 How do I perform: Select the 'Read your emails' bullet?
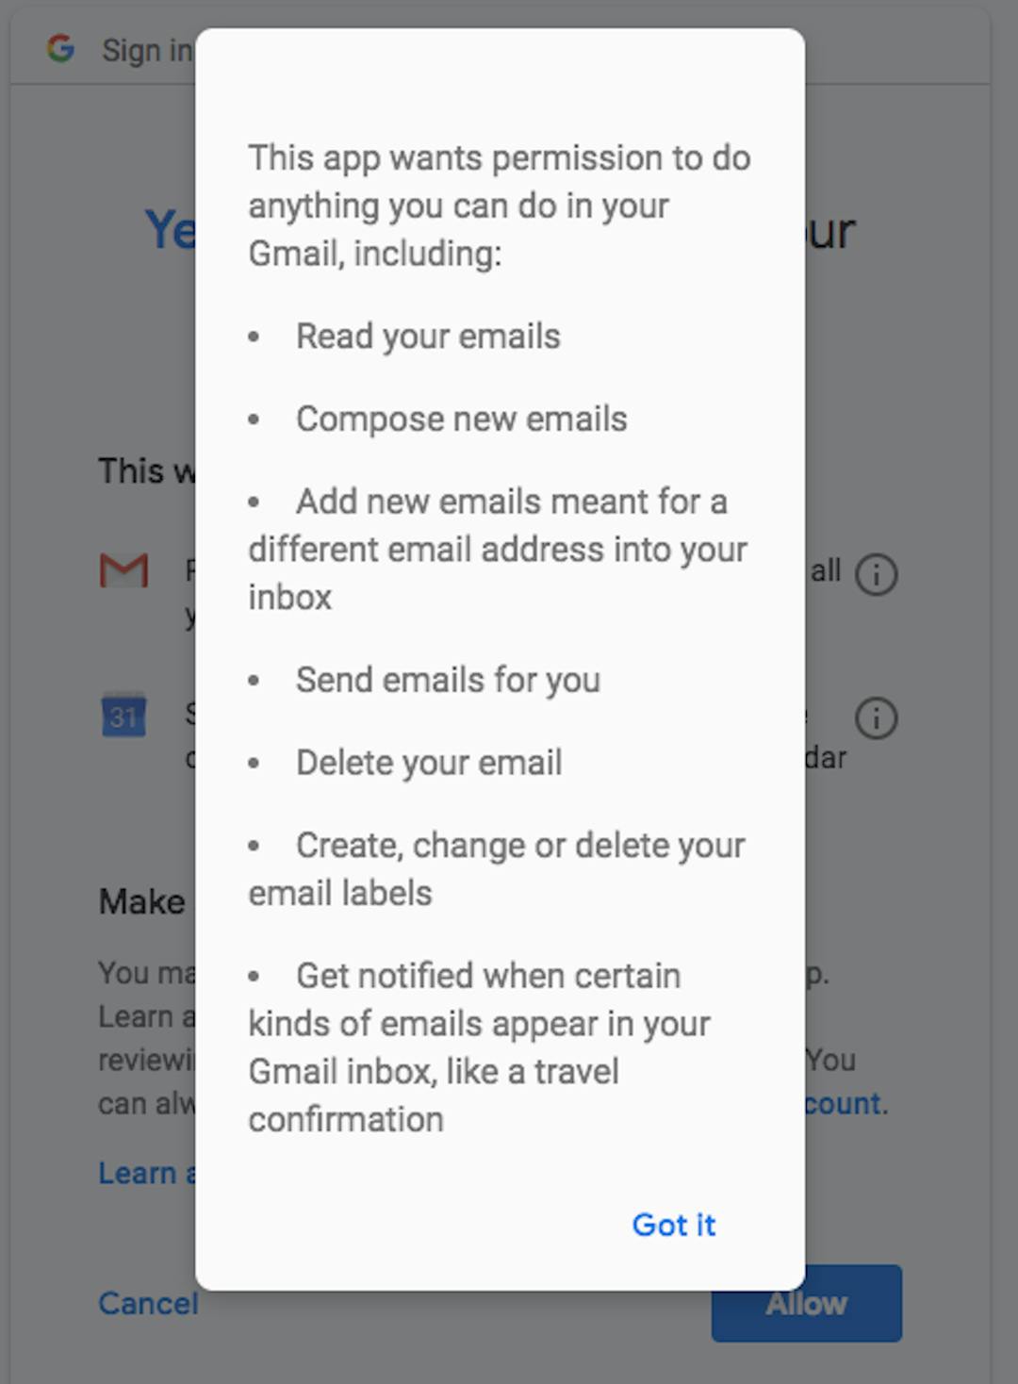(x=428, y=337)
